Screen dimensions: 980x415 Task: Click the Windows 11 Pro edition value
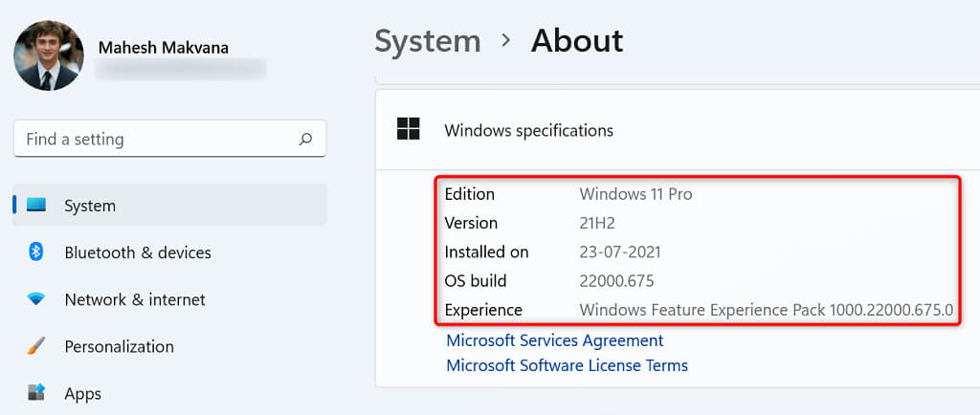(x=635, y=194)
